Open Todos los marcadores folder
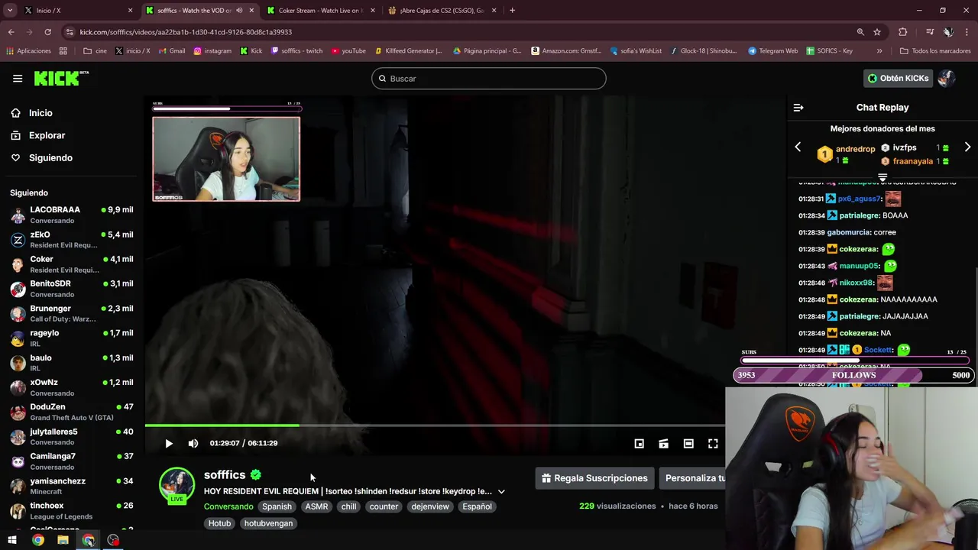The width and height of the screenshot is (978, 550). click(934, 51)
